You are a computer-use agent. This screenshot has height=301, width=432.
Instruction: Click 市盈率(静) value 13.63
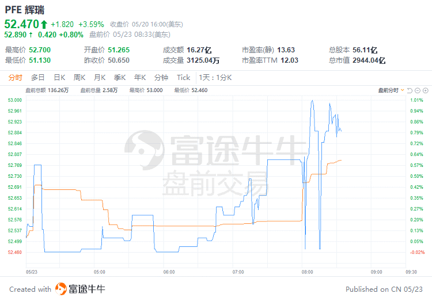click(x=286, y=50)
